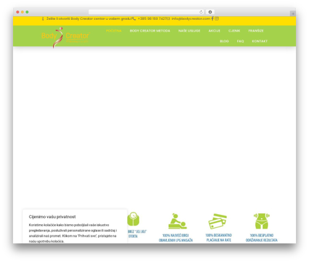Click the browser reload icon
Screen dimensions: 309x262
pos(201,12)
